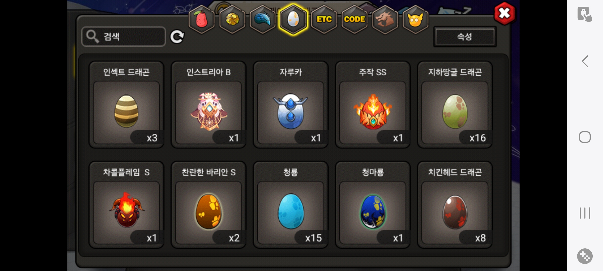The height and width of the screenshot is (271, 603).
Task: Tap the Android back navigation arrow
Action: 585,61
